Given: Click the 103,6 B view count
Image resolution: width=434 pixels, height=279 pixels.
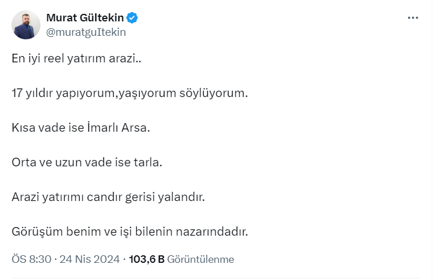Looking at the screenshot, I should click(x=146, y=259).
